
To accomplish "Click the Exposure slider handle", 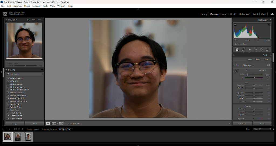I will pos(254,86).
